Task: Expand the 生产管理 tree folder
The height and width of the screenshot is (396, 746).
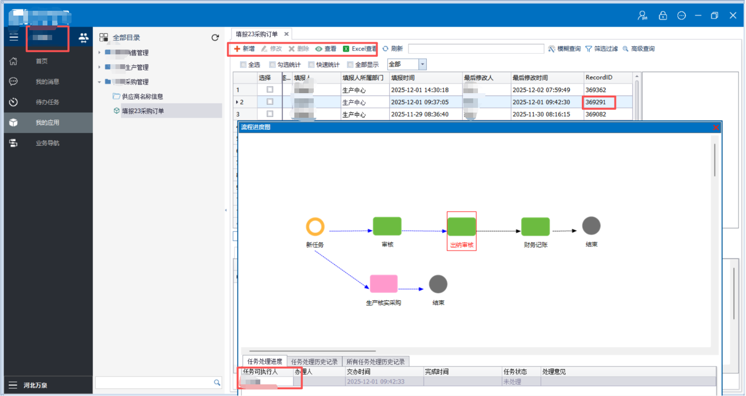Action: pyautogui.click(x=100, y=67)
